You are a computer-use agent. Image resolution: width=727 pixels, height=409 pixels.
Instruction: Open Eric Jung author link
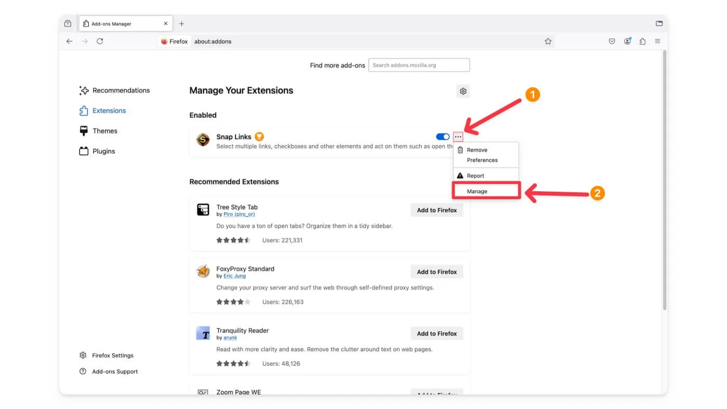234,276
